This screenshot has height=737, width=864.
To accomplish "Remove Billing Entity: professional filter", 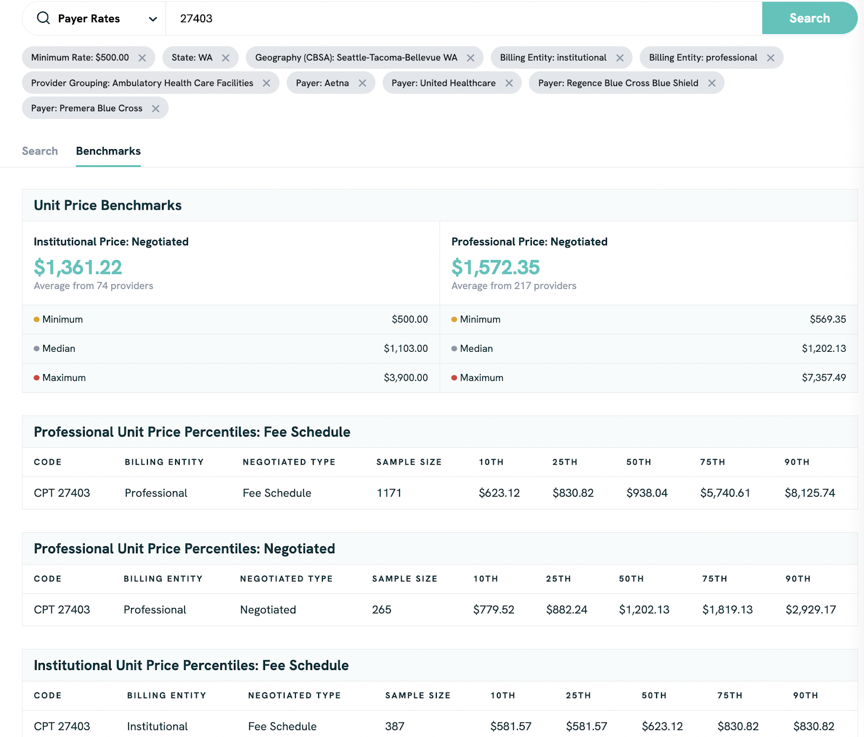I will pos(771,58).
